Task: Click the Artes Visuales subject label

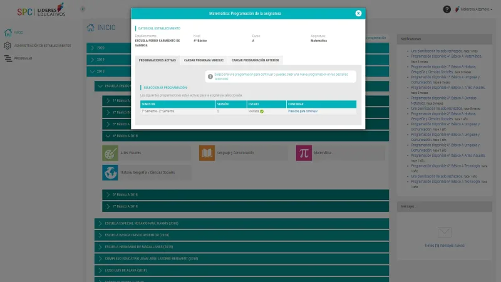Action: tap(131, 153)
